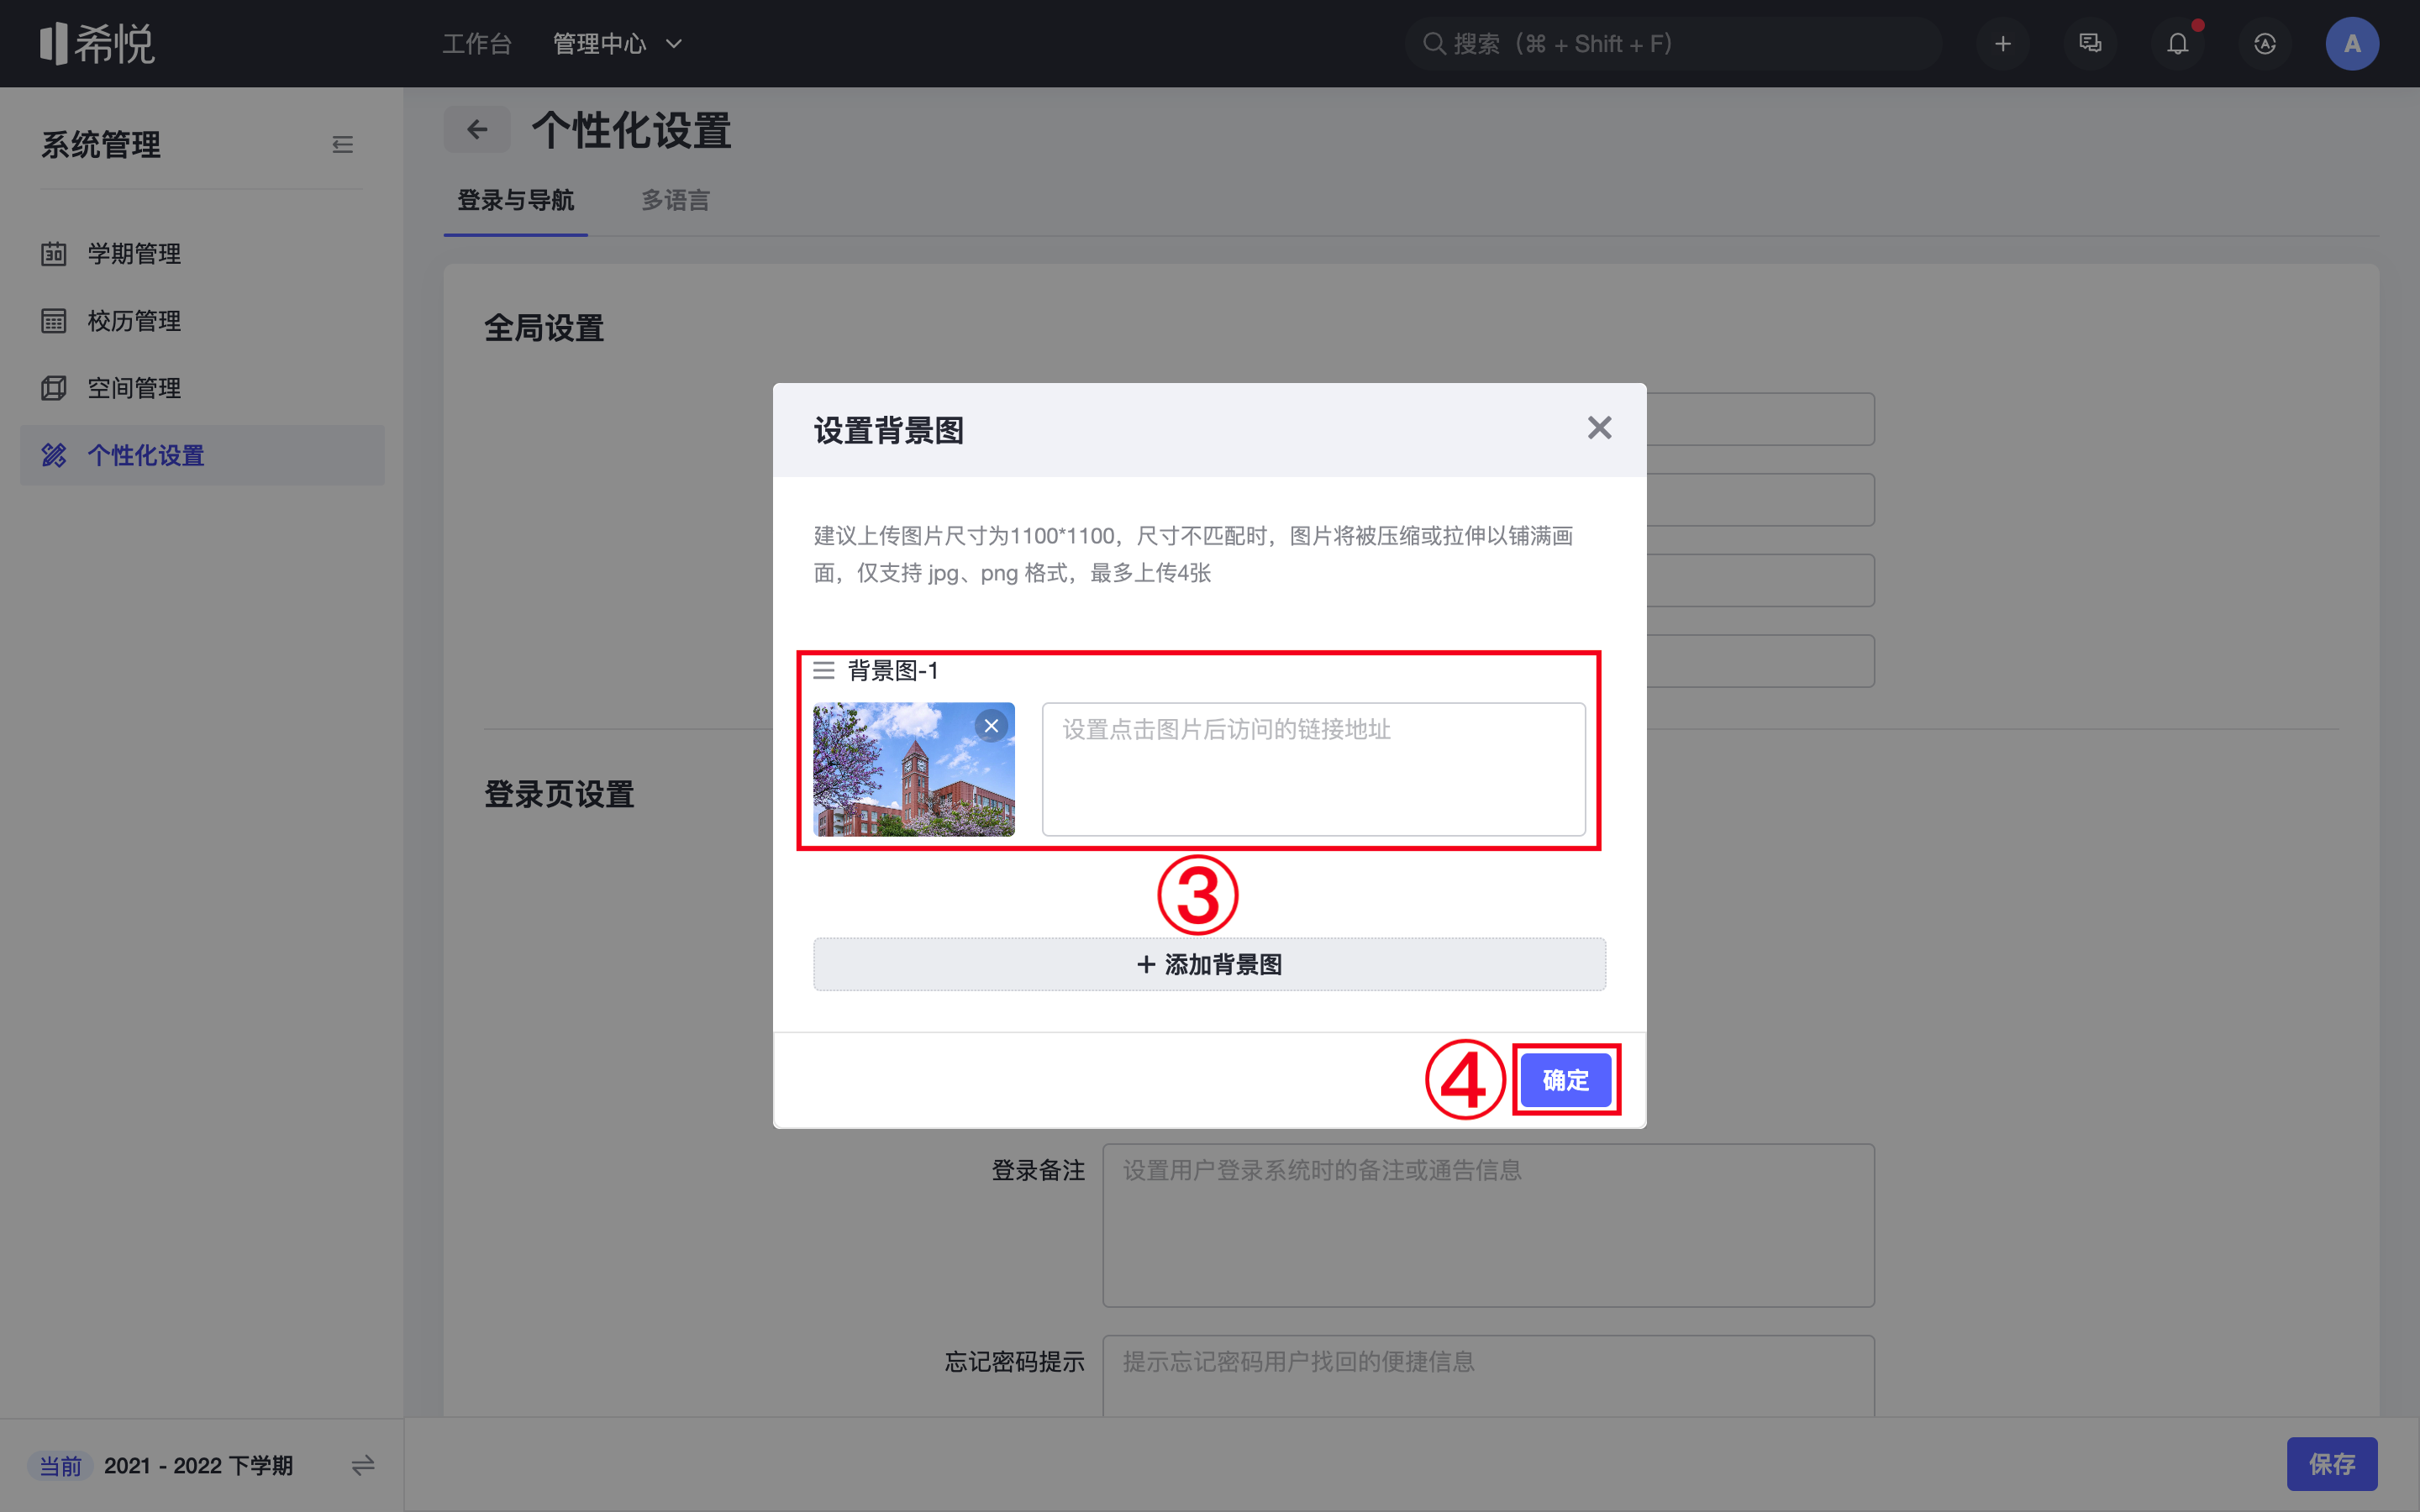Viewport: 2420px width, 1512px height.
Task: Click the 确定 button
Action: coord(1565,1080)
